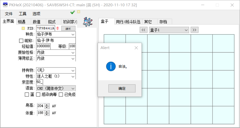Image resolution: width=240 pixels, height=128 pixels.
Task: Expand the 持有物 held item dropdown
Action: click(x=73, y=70)
